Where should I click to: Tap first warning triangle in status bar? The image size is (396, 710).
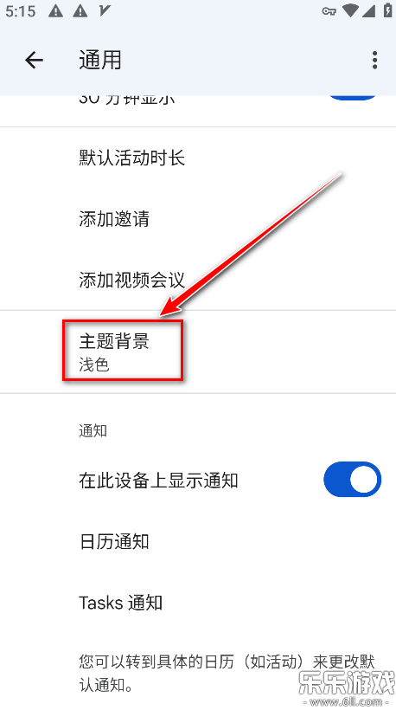[55, 10]
